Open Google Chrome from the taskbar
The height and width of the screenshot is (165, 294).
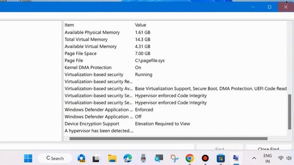(x=190, y=158)
